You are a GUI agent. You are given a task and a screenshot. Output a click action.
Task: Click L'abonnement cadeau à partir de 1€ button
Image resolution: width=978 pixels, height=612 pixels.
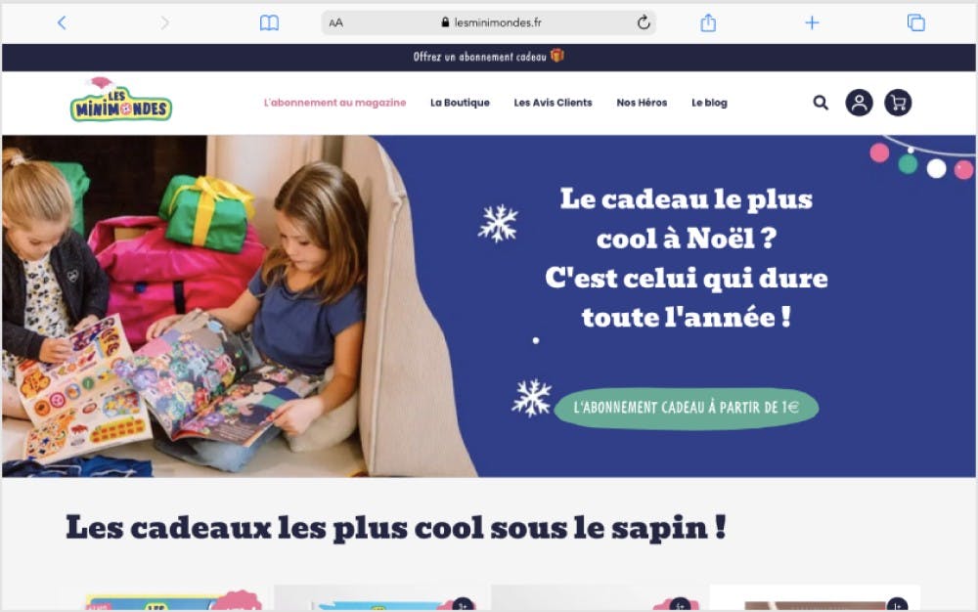[x=687, y=409]
